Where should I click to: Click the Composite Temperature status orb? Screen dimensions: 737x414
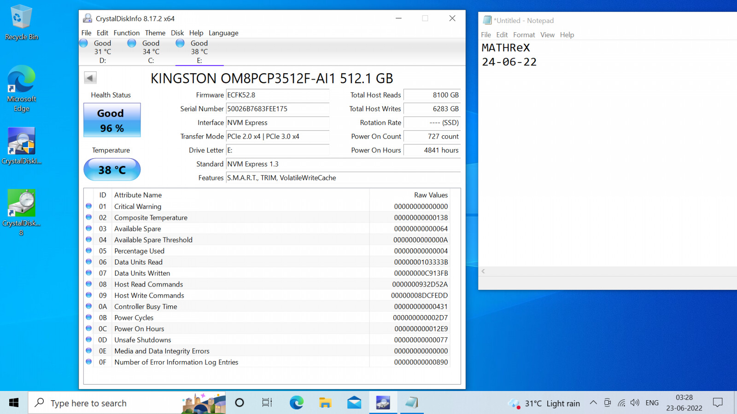[89, 217]
